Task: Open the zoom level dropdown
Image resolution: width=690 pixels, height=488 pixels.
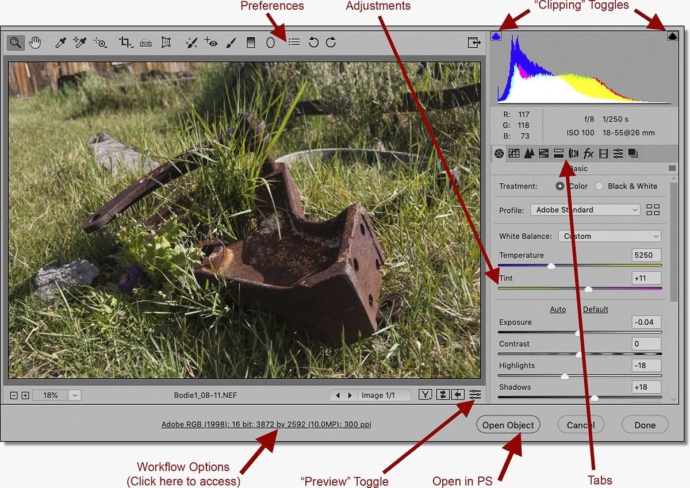Action: click(x=75, y=395)
